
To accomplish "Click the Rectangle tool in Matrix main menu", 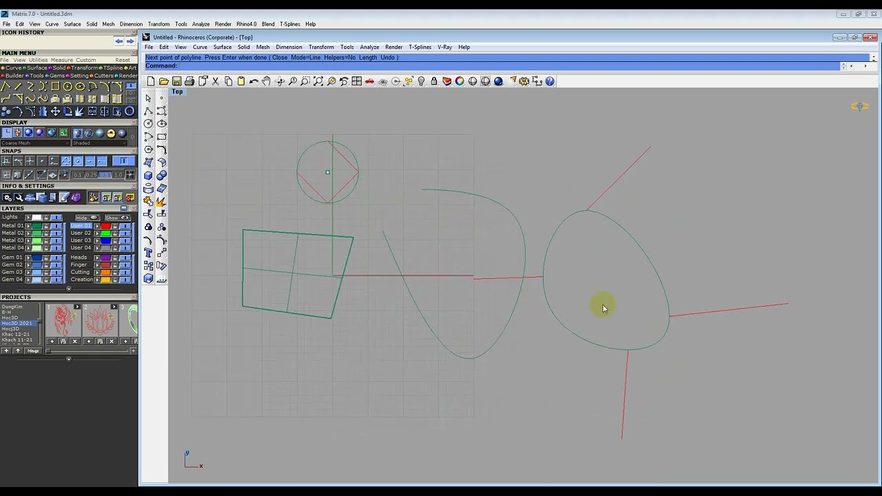I will click(55, 86).
